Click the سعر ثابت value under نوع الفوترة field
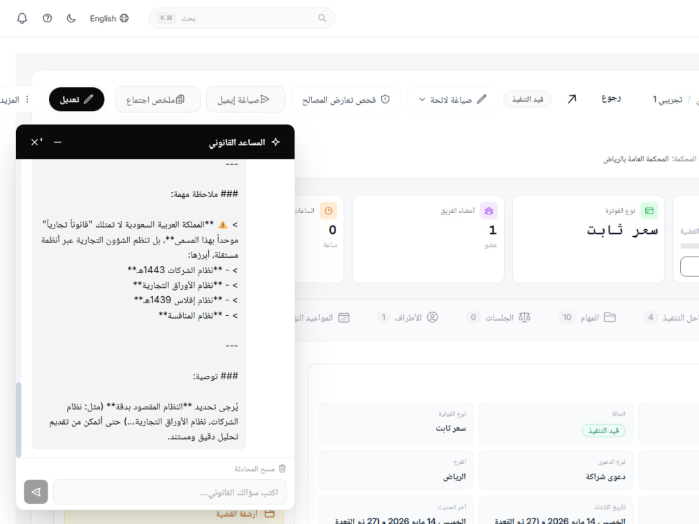 click(x=451, y=428)
